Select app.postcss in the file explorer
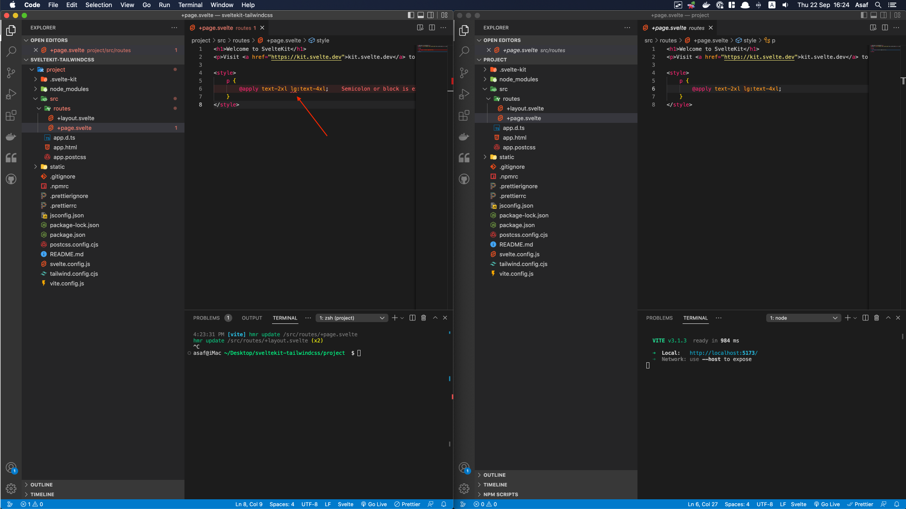906x509 pixels. (x=70, y=157)
